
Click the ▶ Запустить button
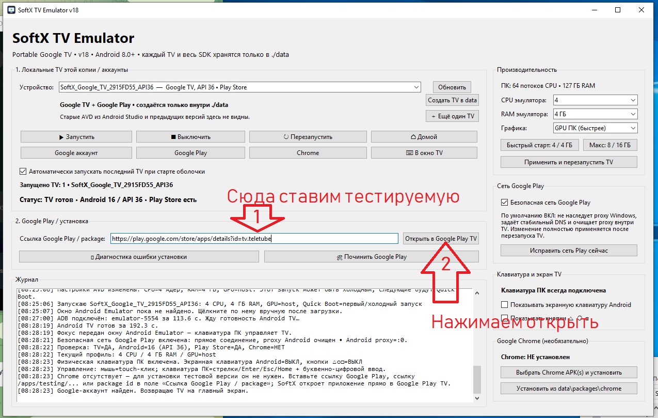[76, 137]
